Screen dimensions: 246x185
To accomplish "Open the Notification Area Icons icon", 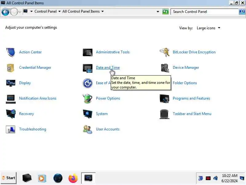I will click(x=11, y=99).
